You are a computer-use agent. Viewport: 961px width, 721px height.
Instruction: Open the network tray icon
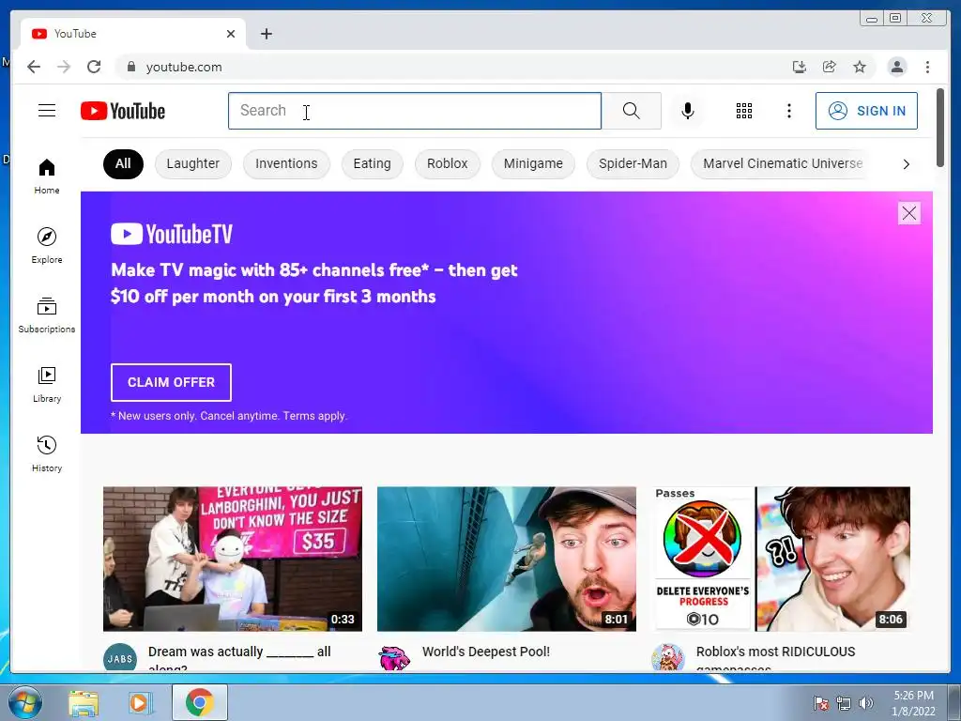tap(844, 703)
